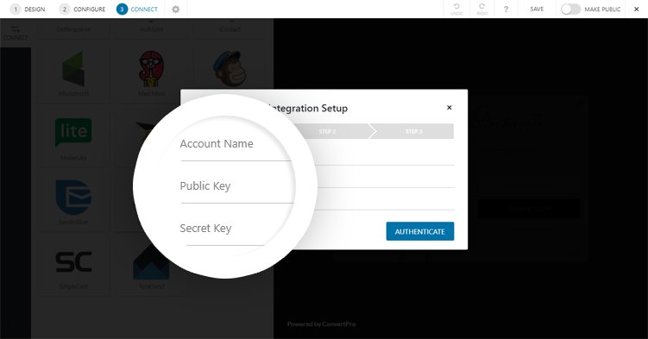Image resolution: width=648 pixels, height=339 pixels.
Task: Open the help question mark icon
Action: 506,9
